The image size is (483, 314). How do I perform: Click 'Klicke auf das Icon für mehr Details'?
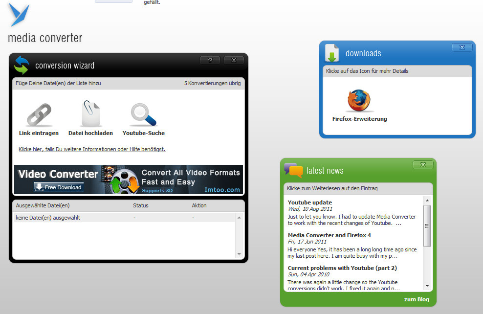tap(367, 71)
